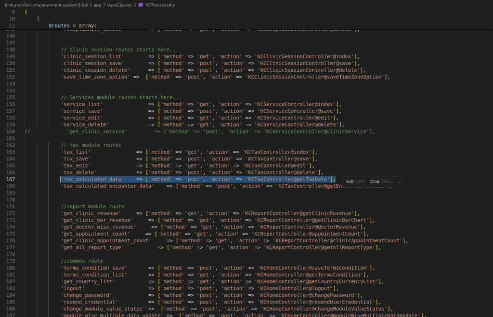This screenshot has width=493, height=317.
Task: Open the more options ellipsis in inline popup
Action: pyautogui.click(x=399, y=182)
